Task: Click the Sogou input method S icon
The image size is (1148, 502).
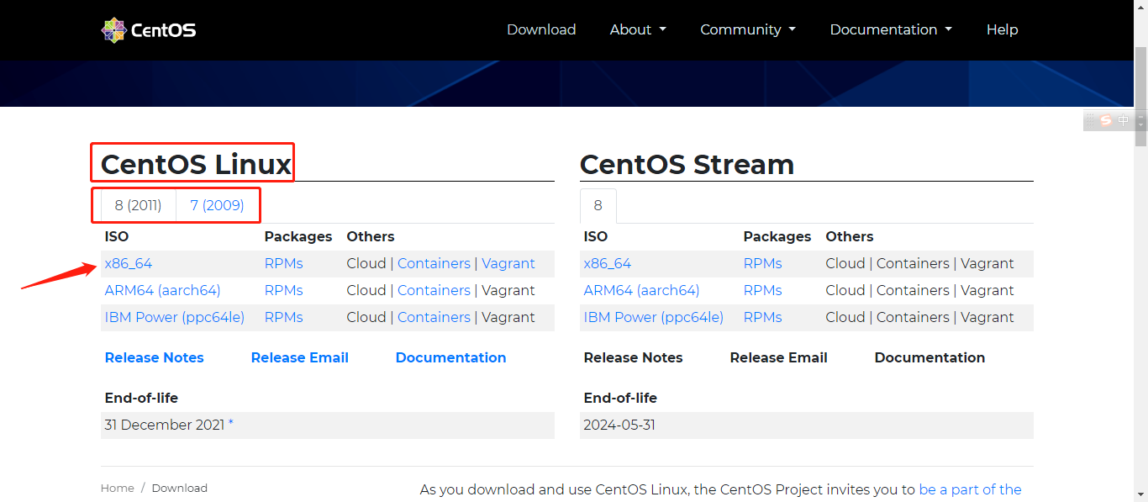Action: [x=1105, y=120]
